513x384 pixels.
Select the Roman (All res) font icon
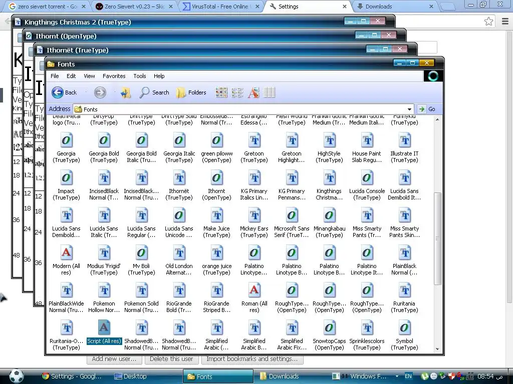click(x=254, y=290)
